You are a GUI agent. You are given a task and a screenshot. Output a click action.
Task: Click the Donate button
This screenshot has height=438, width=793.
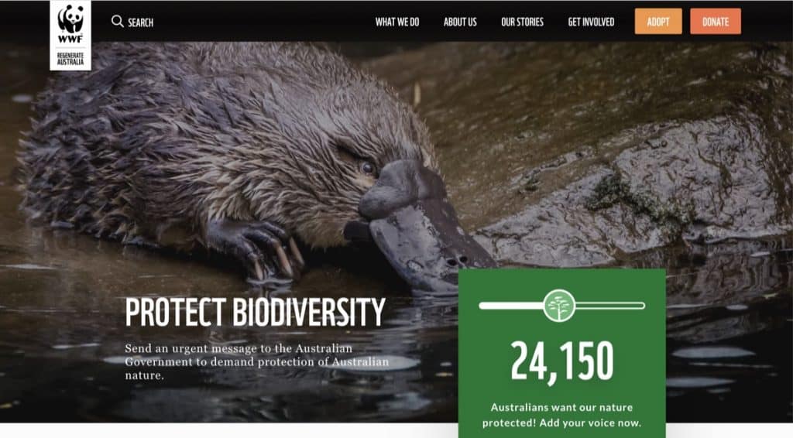(x=715, y=21)
